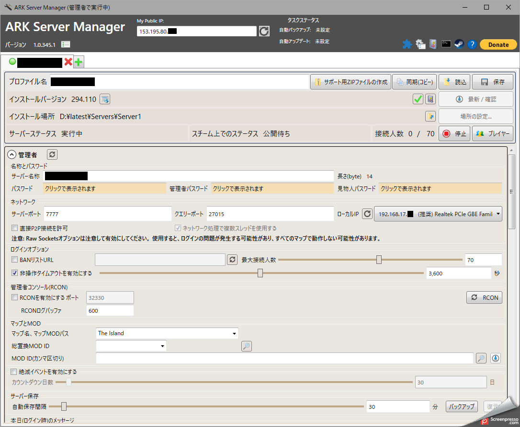The width and height of the screenshot is (520, 427).
Task: Click RCON log buffer field 600
Action: pos(110,310)
